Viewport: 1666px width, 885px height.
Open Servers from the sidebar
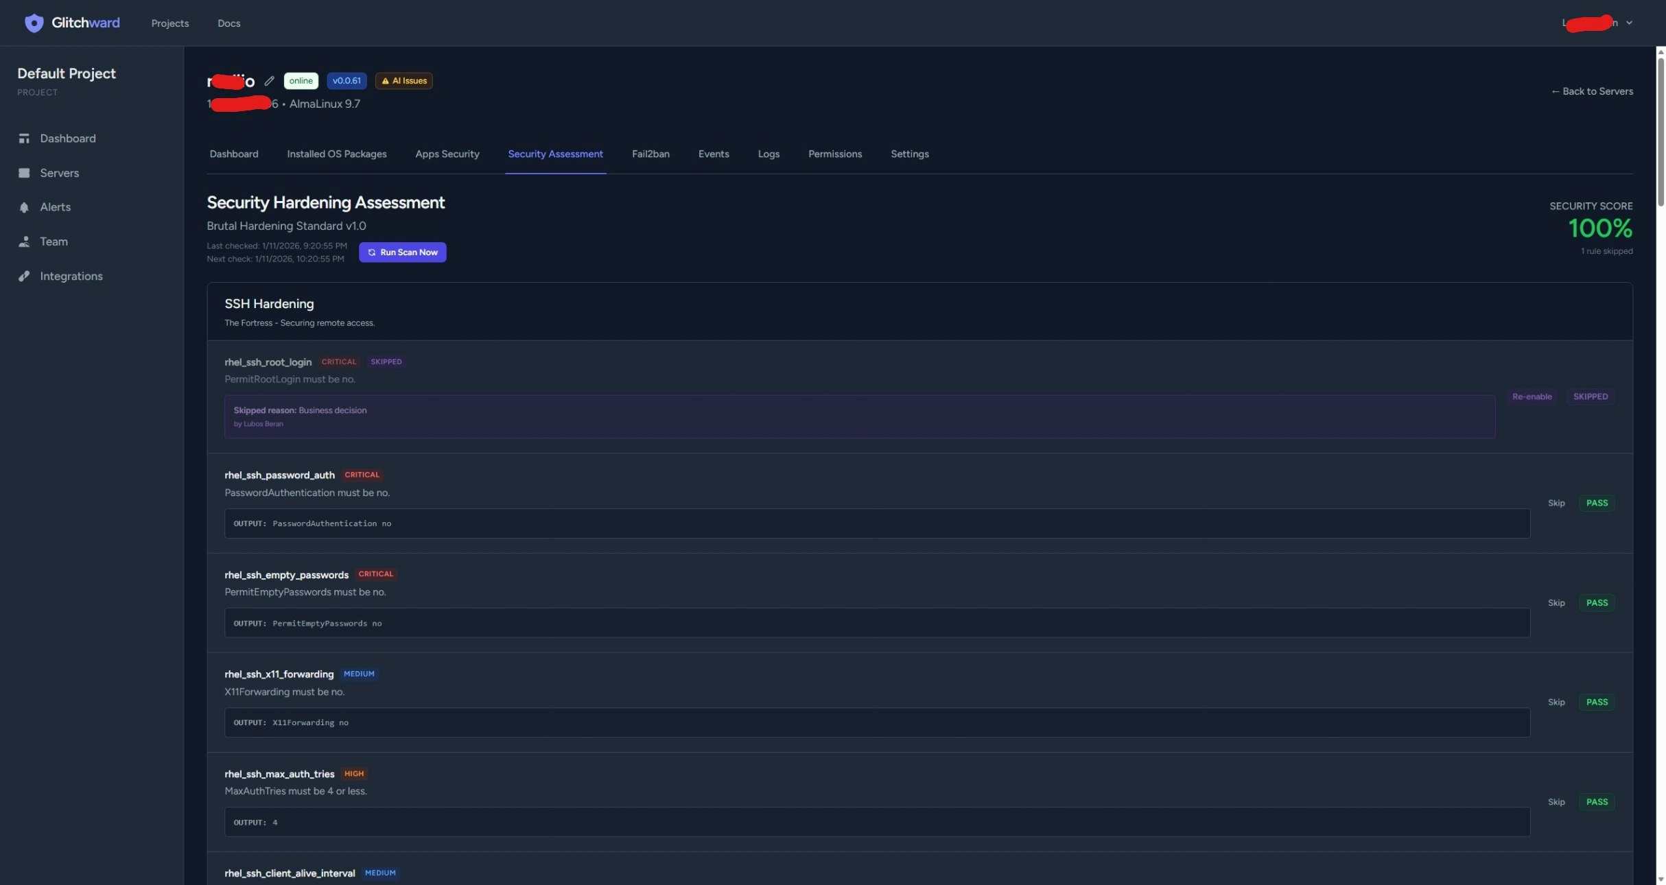(x=59, y=173)
